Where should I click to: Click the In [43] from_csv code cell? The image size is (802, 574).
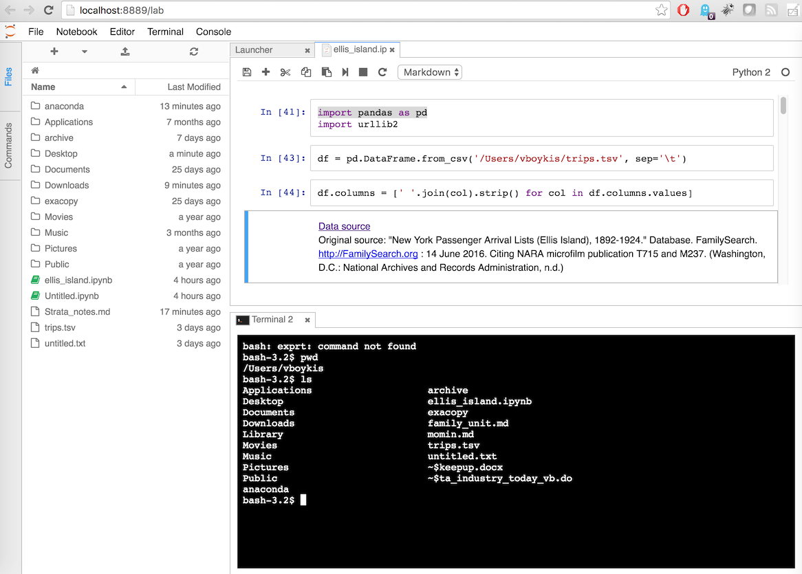541,158
